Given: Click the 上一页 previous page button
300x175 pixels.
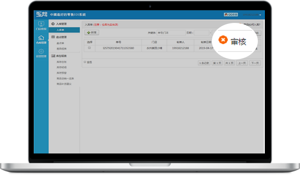Looking at the screenshot, I should pos(242,63).
